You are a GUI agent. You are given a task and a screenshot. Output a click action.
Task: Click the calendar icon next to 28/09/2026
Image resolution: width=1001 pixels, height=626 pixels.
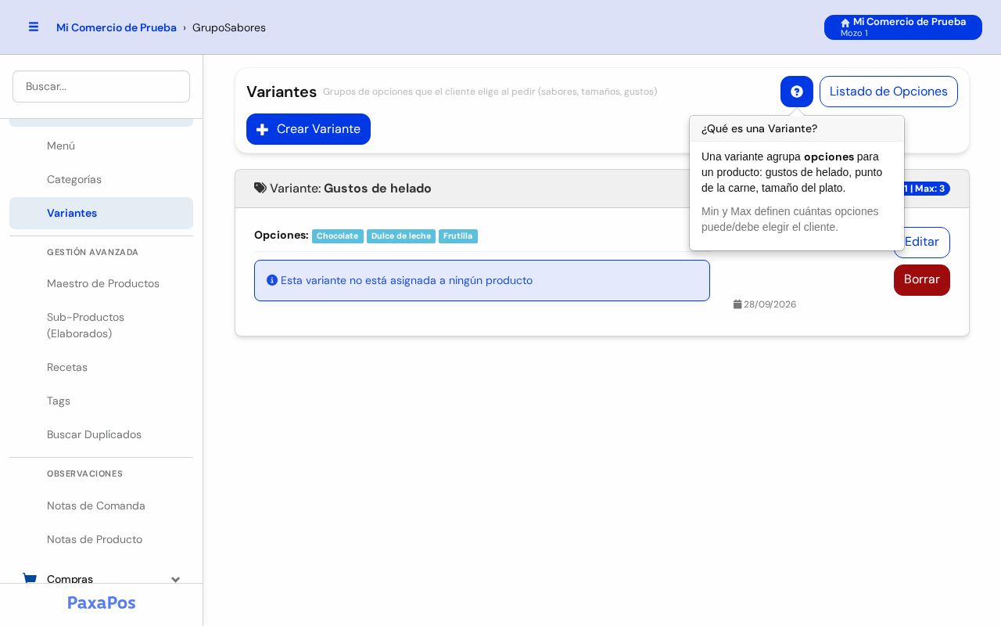[x=737, y=304]
